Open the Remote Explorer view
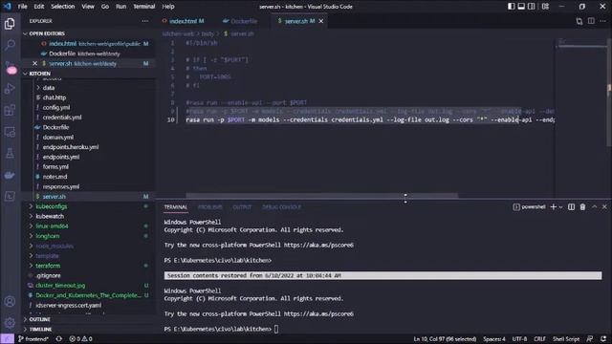 (x=10, y=132)
